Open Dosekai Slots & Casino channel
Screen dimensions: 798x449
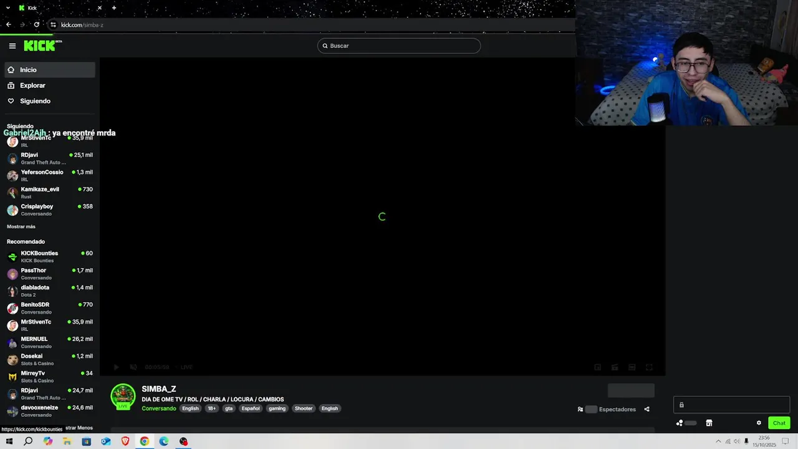[50, 359]
